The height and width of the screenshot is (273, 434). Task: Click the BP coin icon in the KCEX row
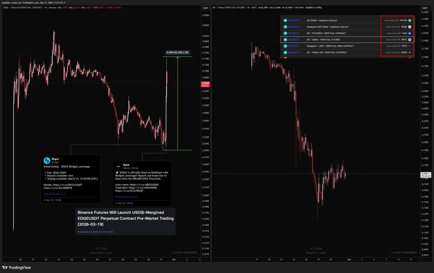tap(285, 46)
